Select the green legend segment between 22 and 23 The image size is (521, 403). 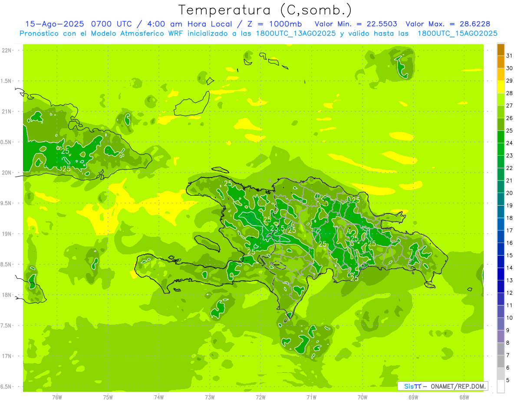(x=501, y=162)
